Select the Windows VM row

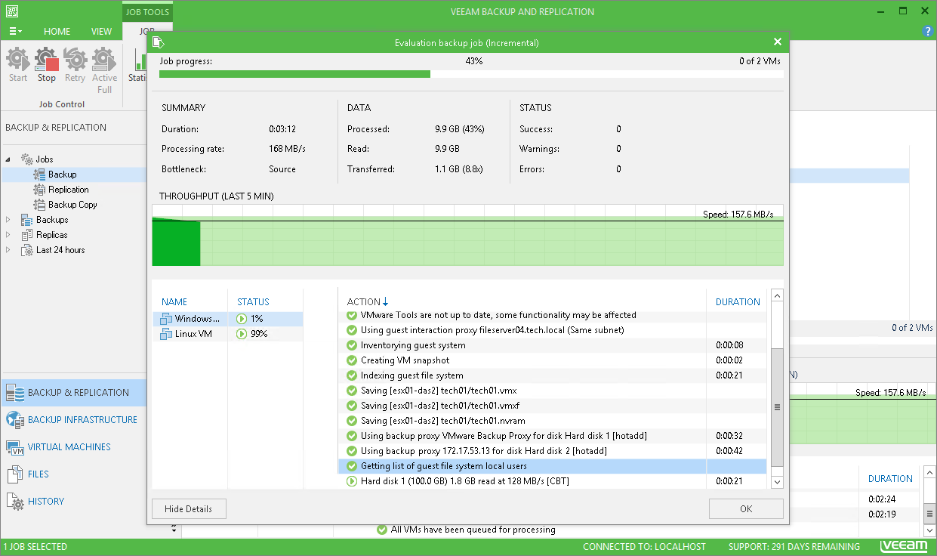tap(228, 319)
